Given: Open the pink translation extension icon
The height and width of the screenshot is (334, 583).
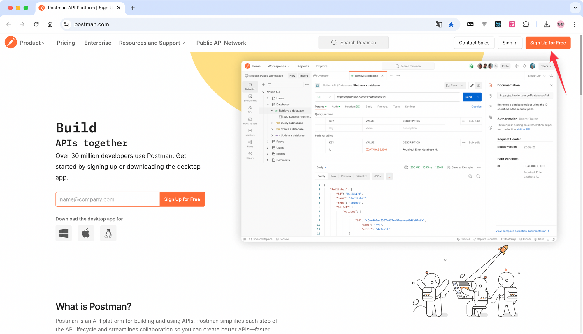Looking at the screenshot, I should click(x=512, y=24).
